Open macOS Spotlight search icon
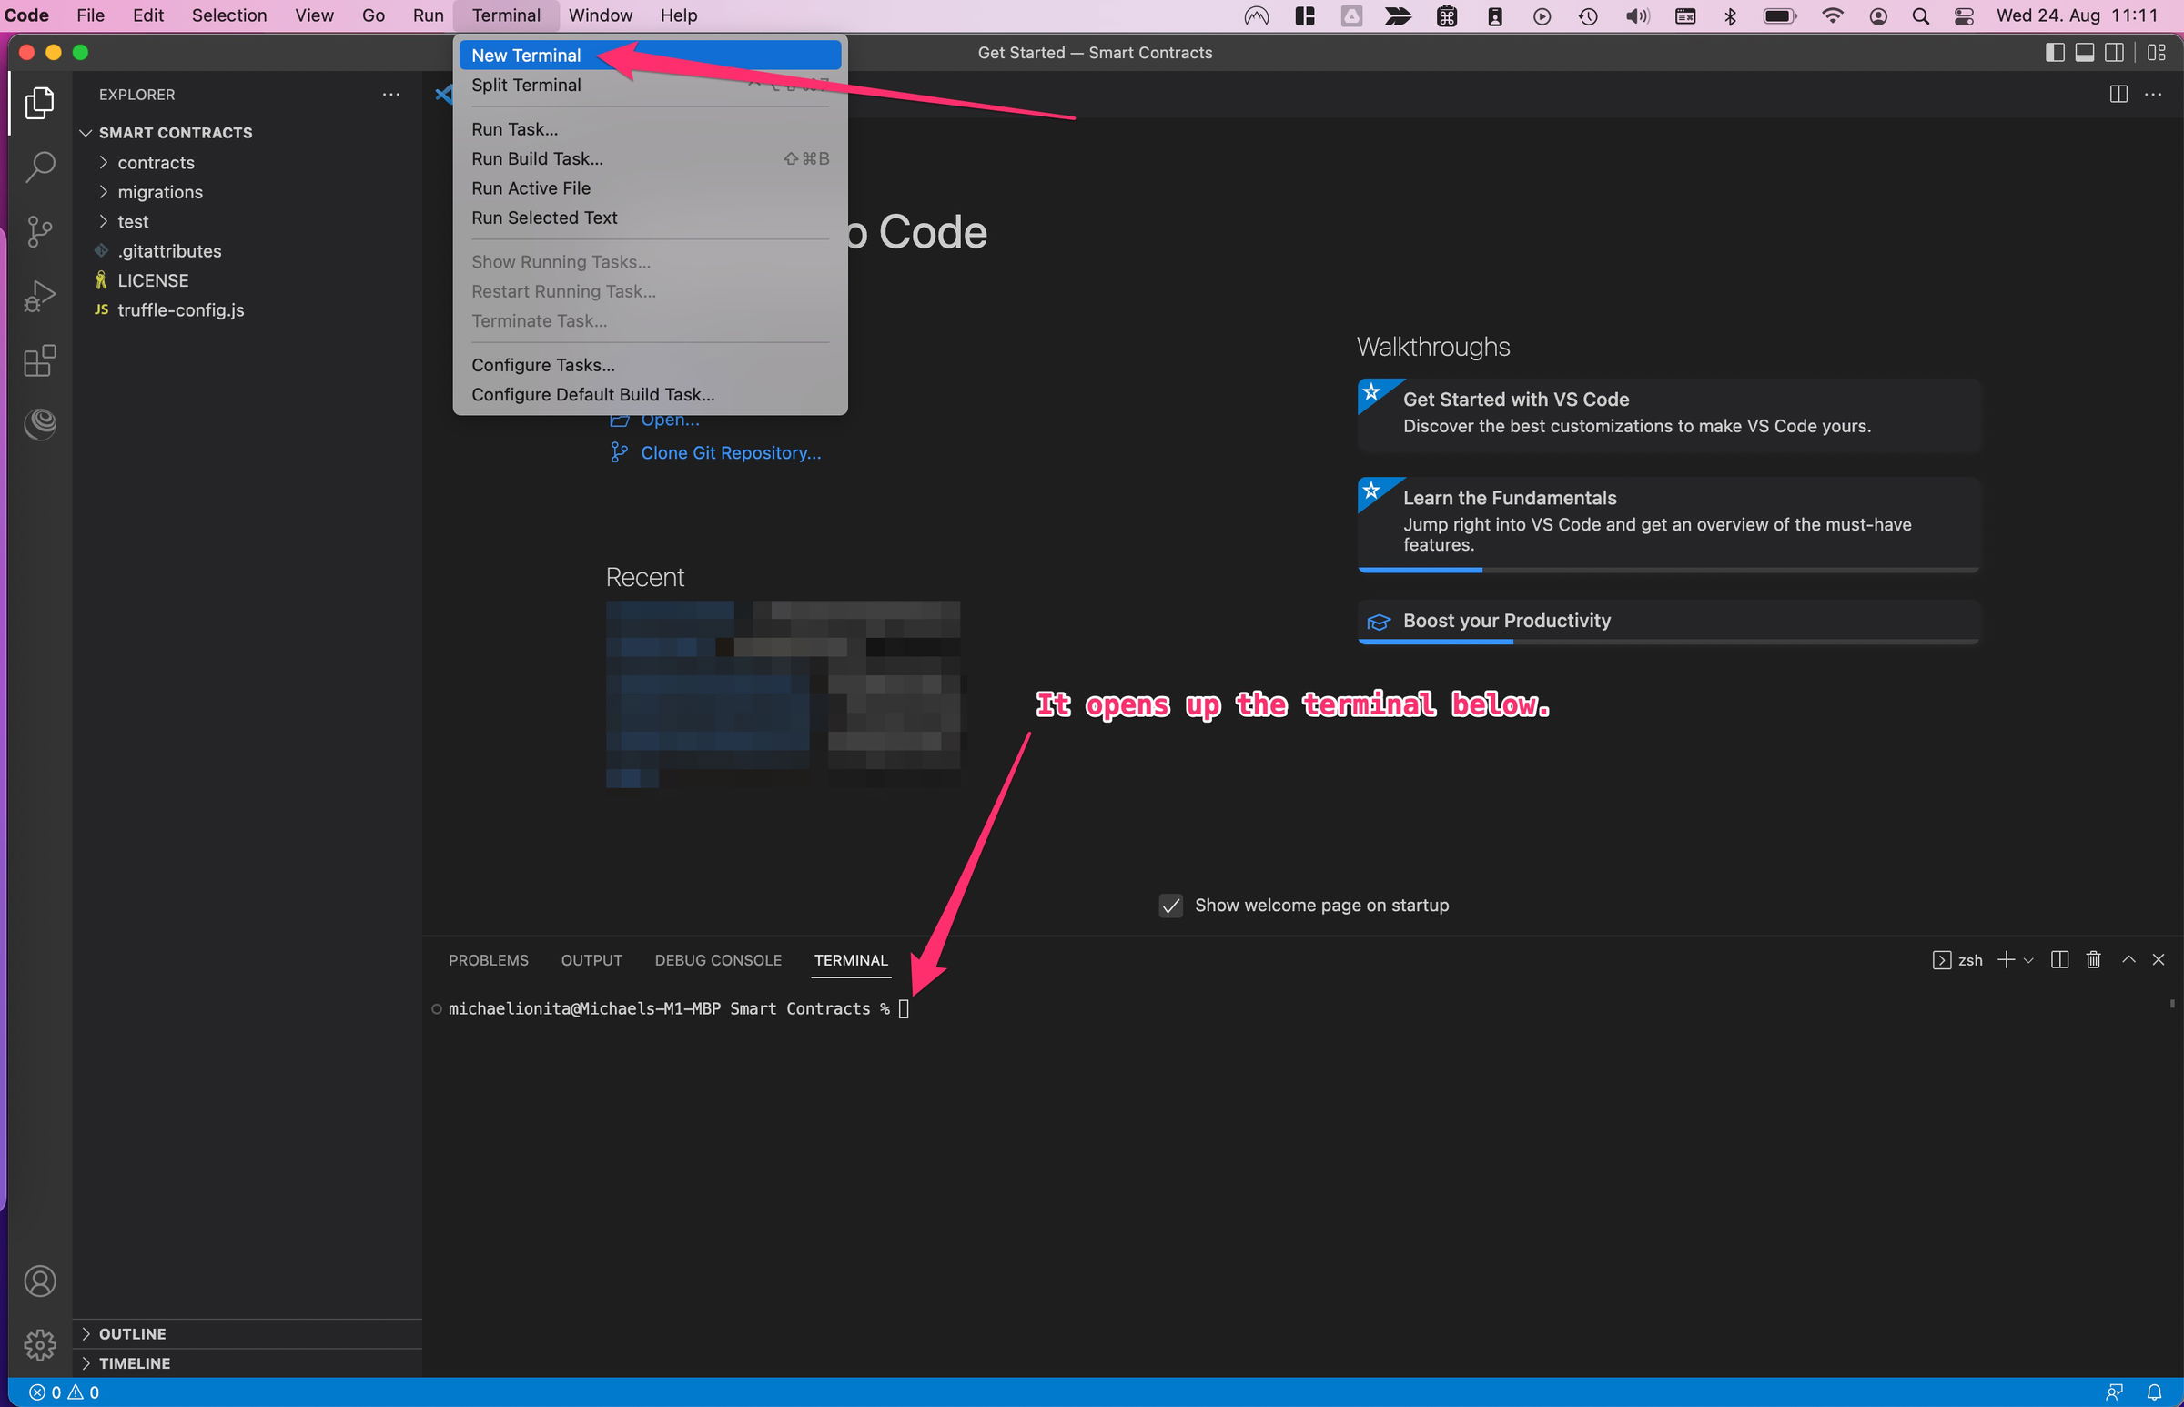This screenshot has width=2184, height=1407. (1920, 15)
